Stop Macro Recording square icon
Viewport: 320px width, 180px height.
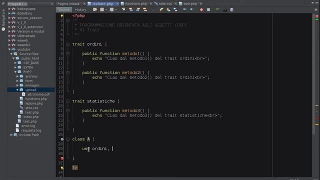(208, 9)
